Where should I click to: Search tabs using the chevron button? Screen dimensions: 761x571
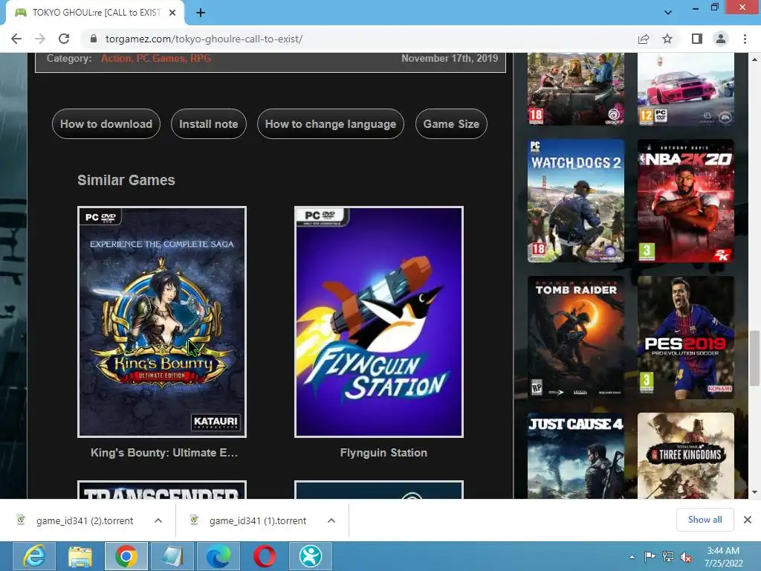tap(668, 13)
